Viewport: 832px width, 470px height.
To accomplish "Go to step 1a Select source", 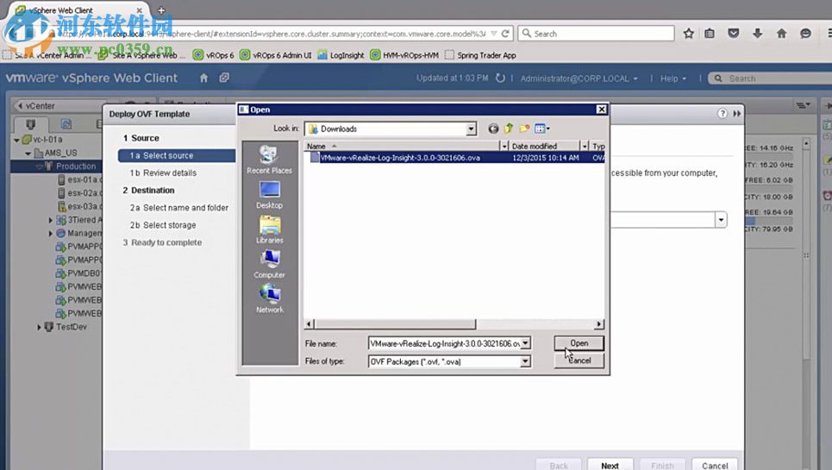I will [x=177, y=155].
